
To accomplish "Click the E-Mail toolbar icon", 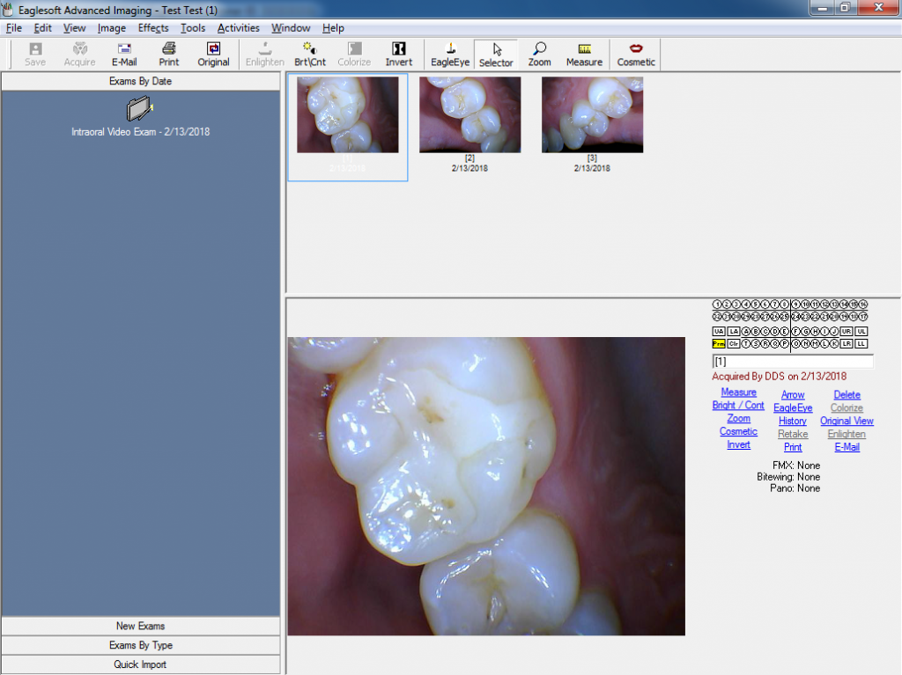I will tap(124, 55).
